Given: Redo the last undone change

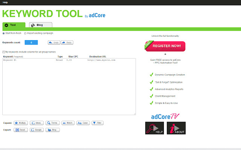Looking at the screenshot, I should point(67,42).
